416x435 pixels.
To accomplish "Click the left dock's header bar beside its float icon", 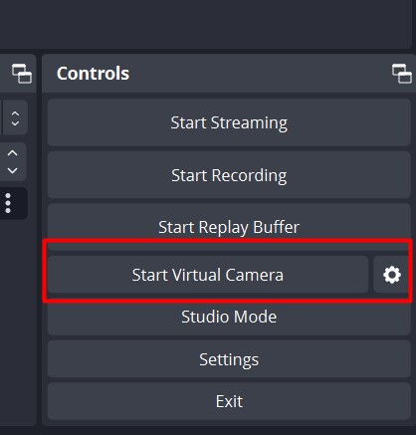I will point(5,74).
